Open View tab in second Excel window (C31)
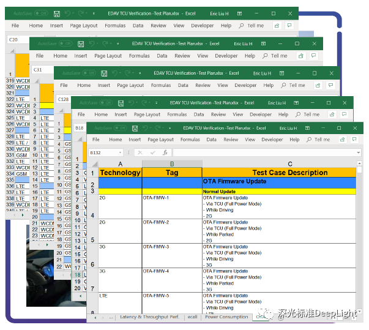 point(203,56)
